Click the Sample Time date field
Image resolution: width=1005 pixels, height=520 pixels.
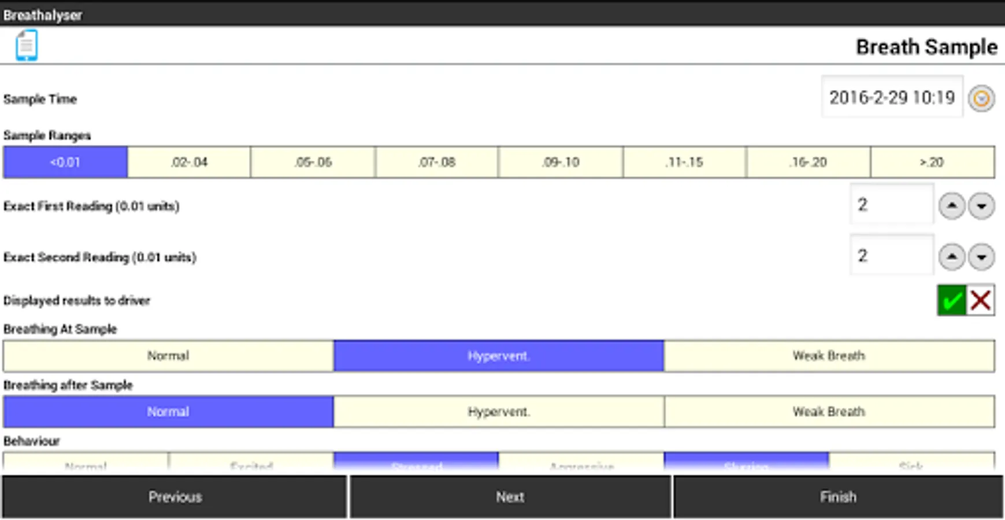(892, 98)
